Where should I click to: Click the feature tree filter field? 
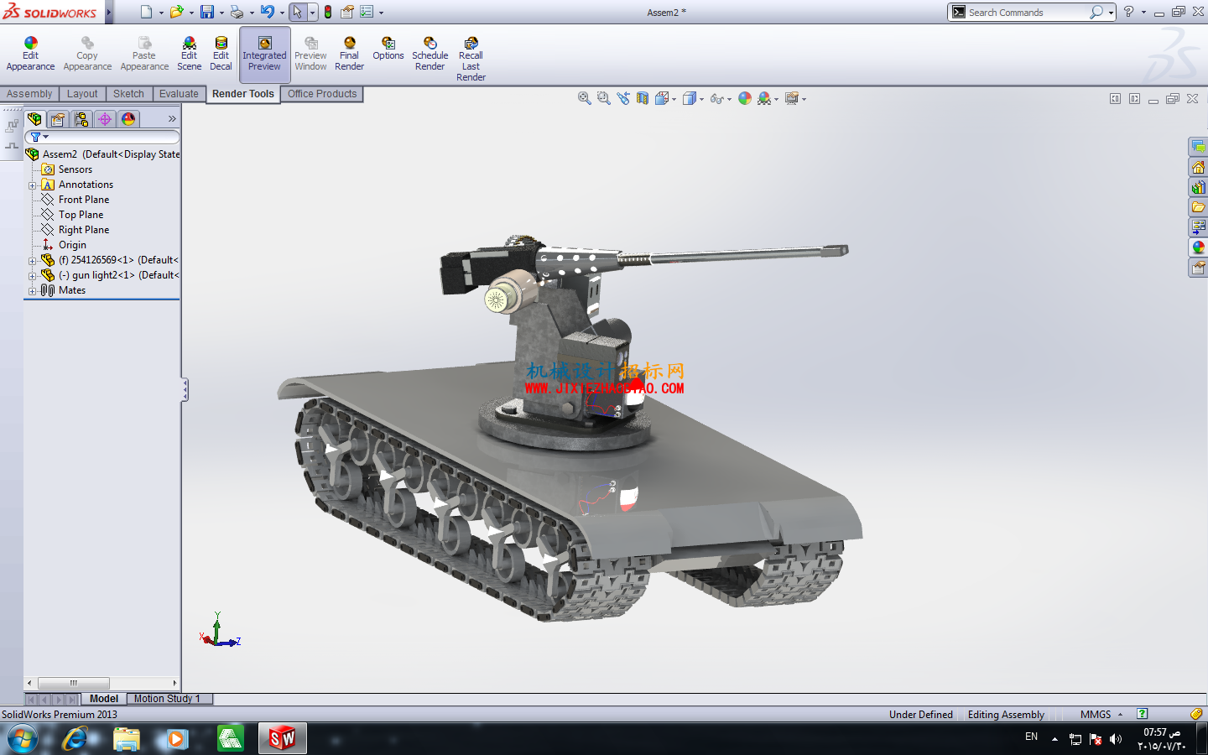[102, 137]
